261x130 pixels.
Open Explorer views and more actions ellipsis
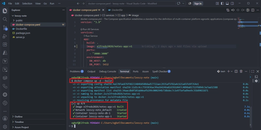(x=63, y=10)
